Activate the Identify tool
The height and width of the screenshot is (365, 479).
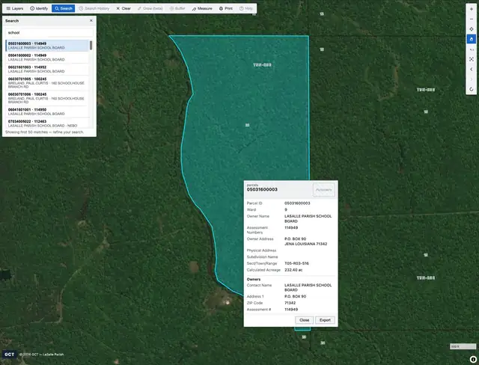[x=39, y=8]
